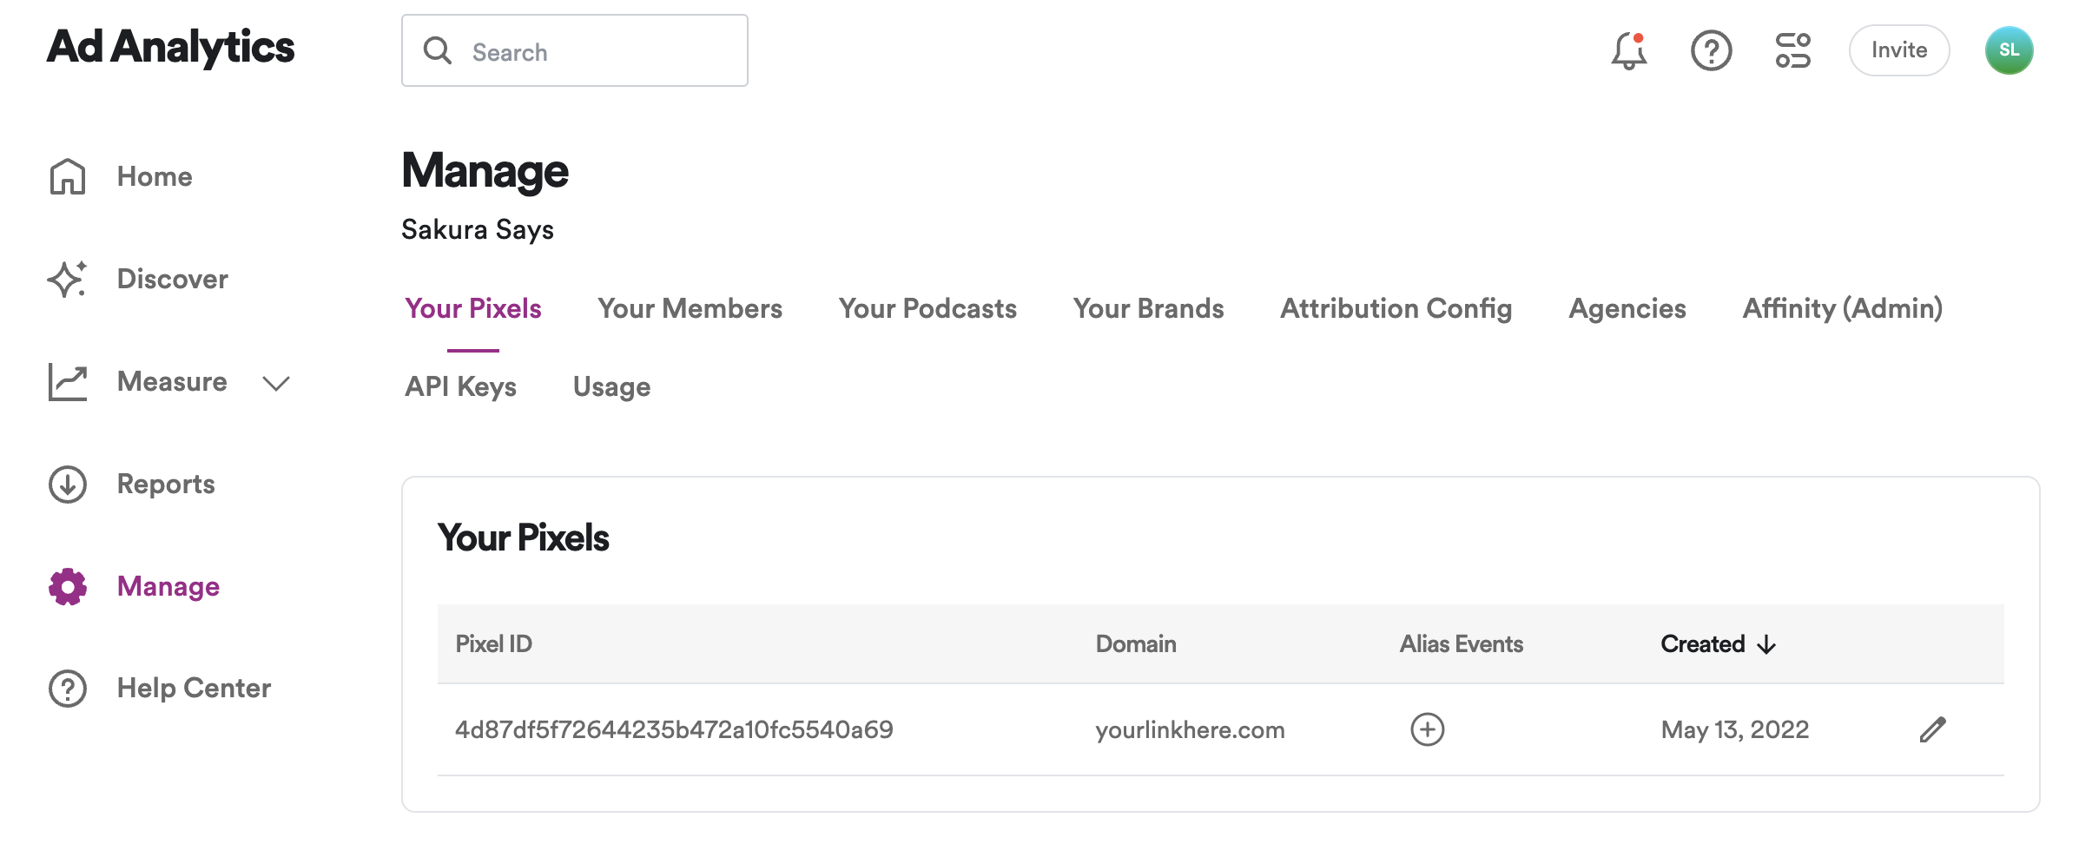
Task: Switch to Your Members tab
Action: tap(690, 308)
